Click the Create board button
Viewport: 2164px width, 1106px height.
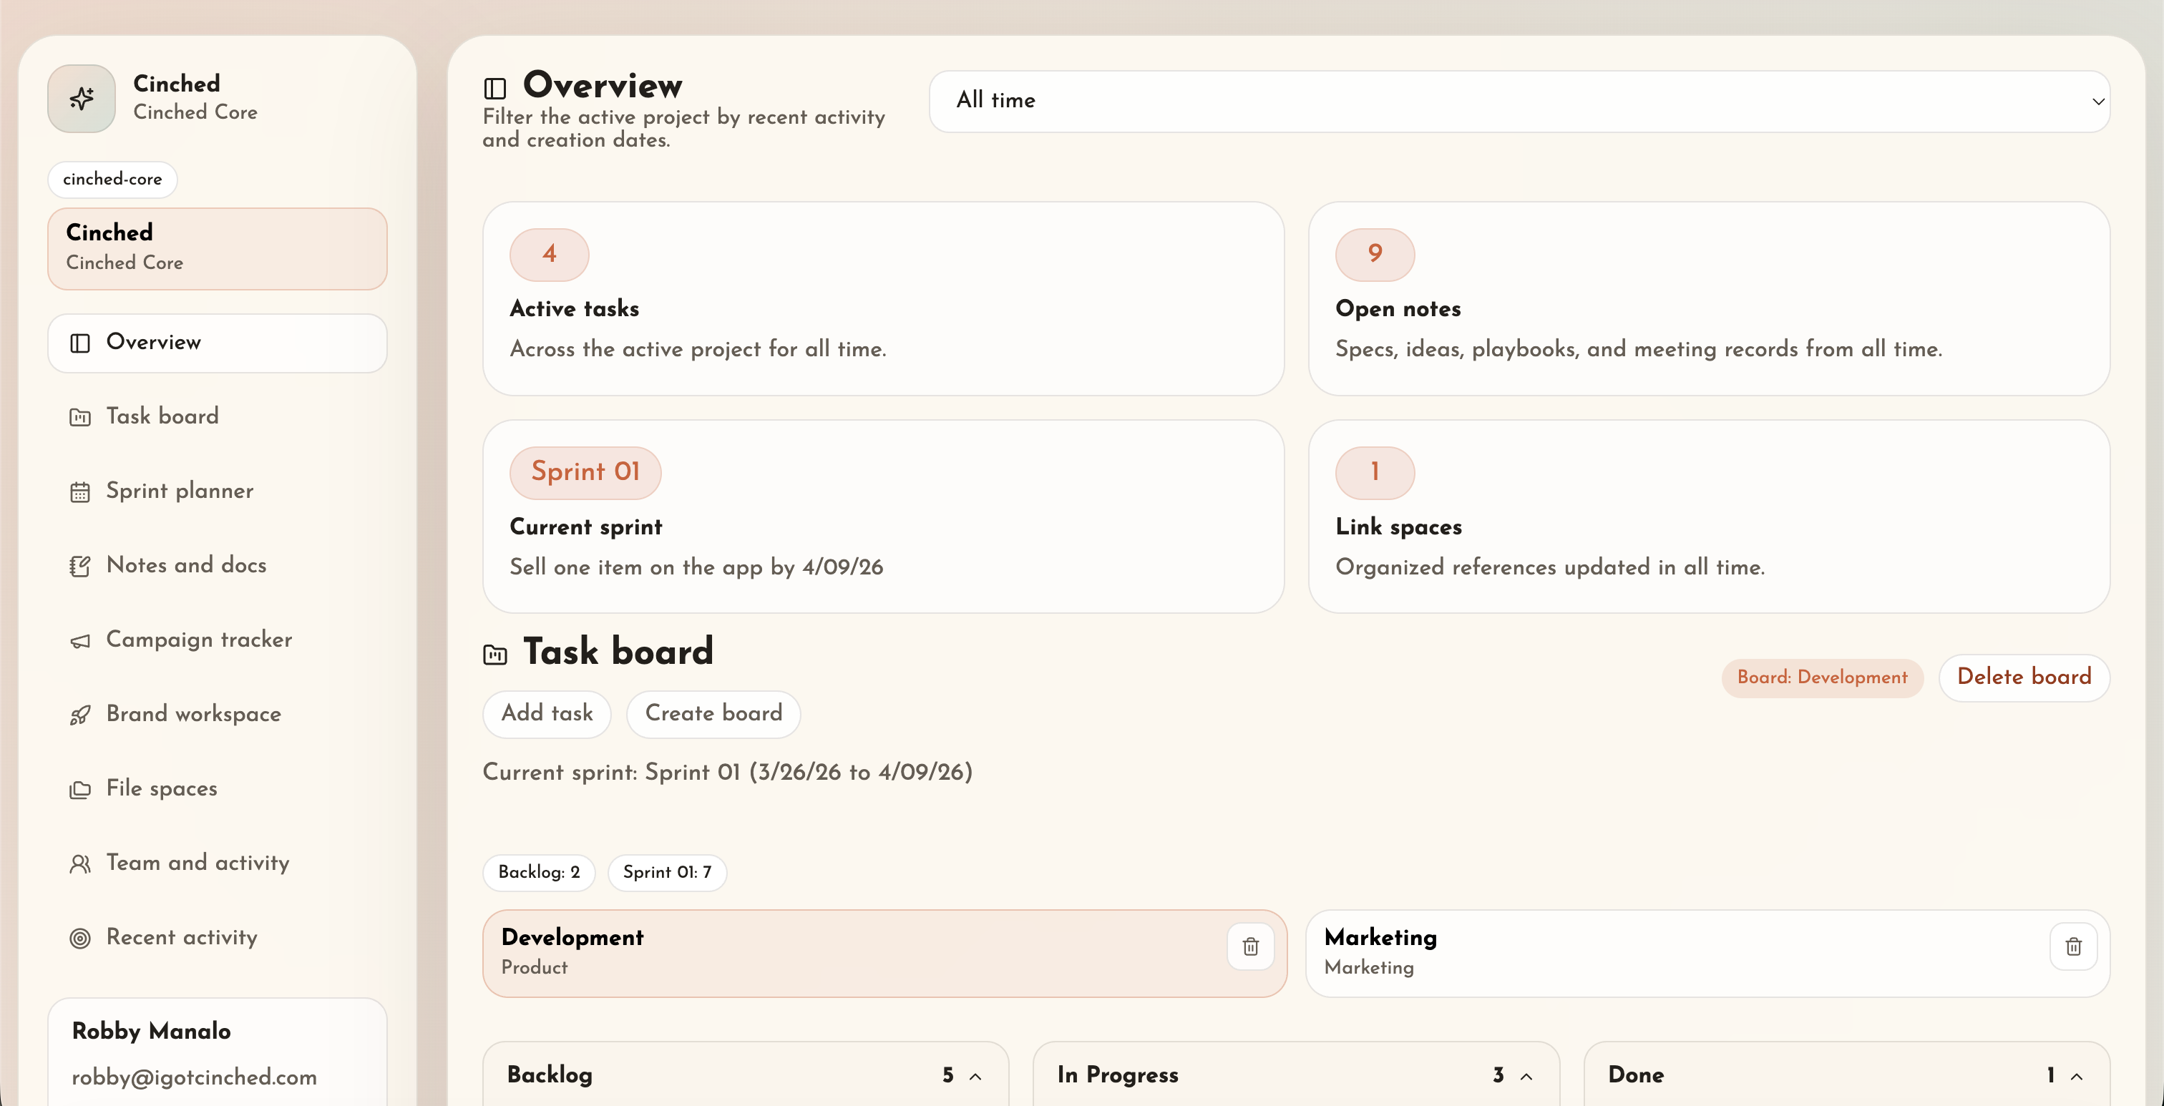pyautogui.click(x=713, y=714)
